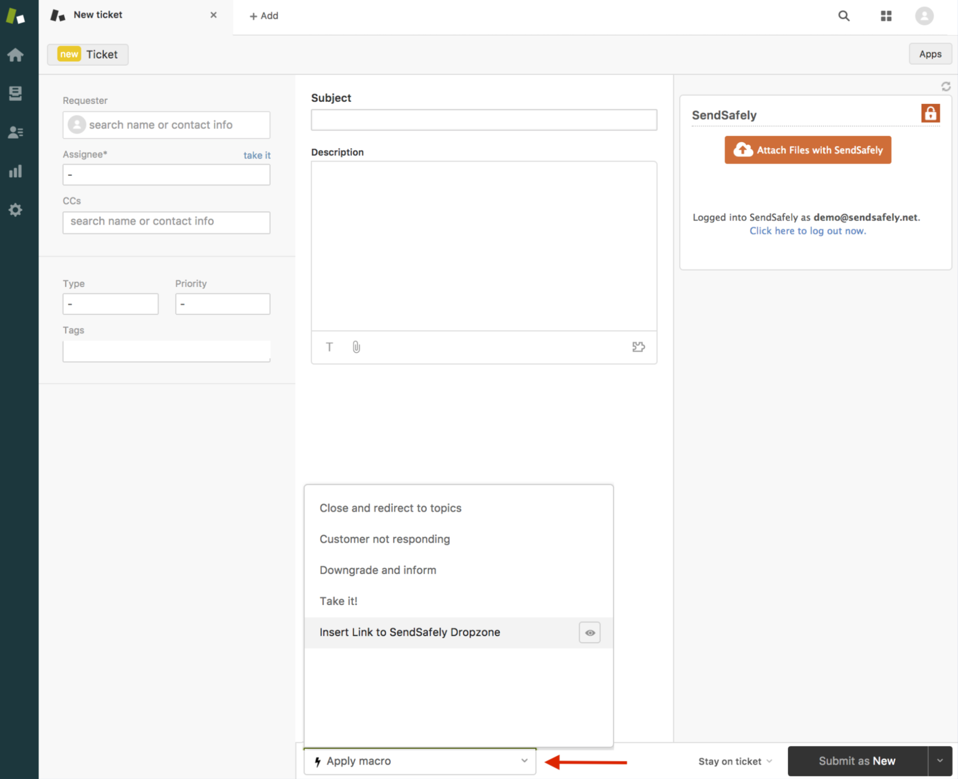The height and width of the screenshot is (779, 958).
Task: Click the text formatting T icon
Action: pos(330,347)
